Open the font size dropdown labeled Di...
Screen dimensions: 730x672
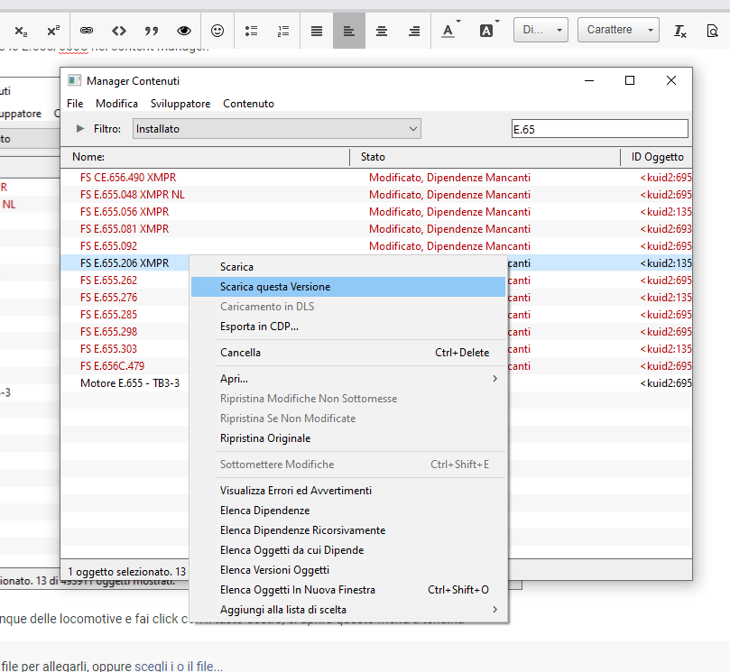click(x=541, y=30)
